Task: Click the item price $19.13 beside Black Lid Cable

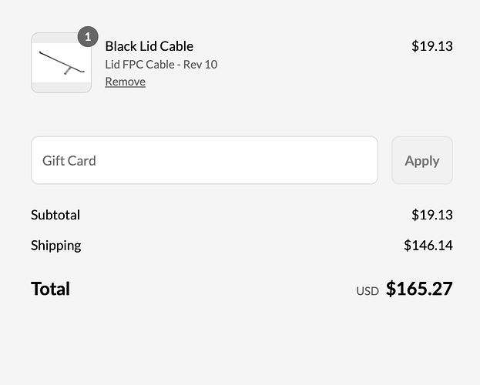Action: (x=432, y=46)
